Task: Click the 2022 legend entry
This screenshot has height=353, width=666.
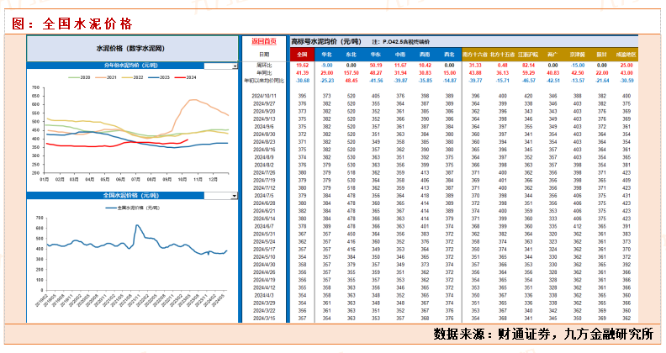Action: (133, 77)
